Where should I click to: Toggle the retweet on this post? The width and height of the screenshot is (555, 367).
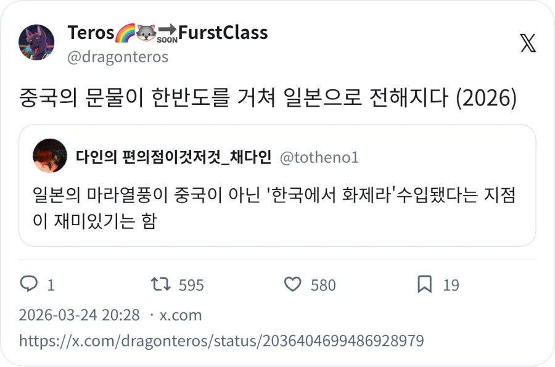tap(160, 285)
